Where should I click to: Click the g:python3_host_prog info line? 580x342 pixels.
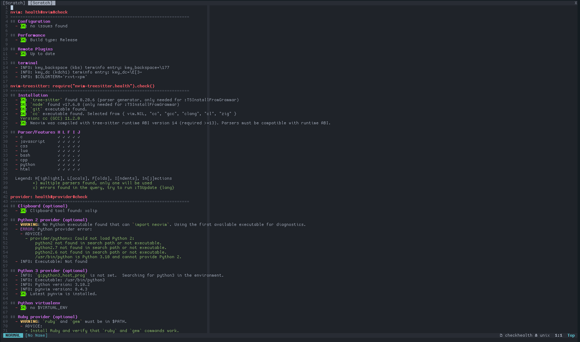click(x=120, y=275)
